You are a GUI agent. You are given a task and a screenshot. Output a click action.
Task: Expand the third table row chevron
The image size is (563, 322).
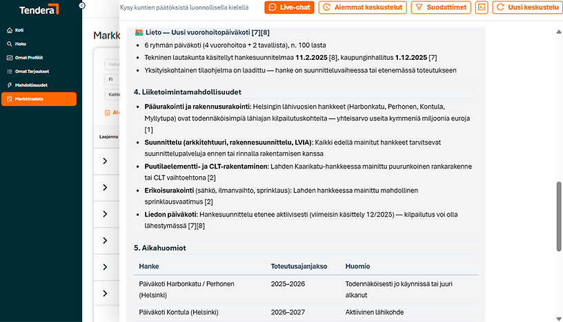106,215
